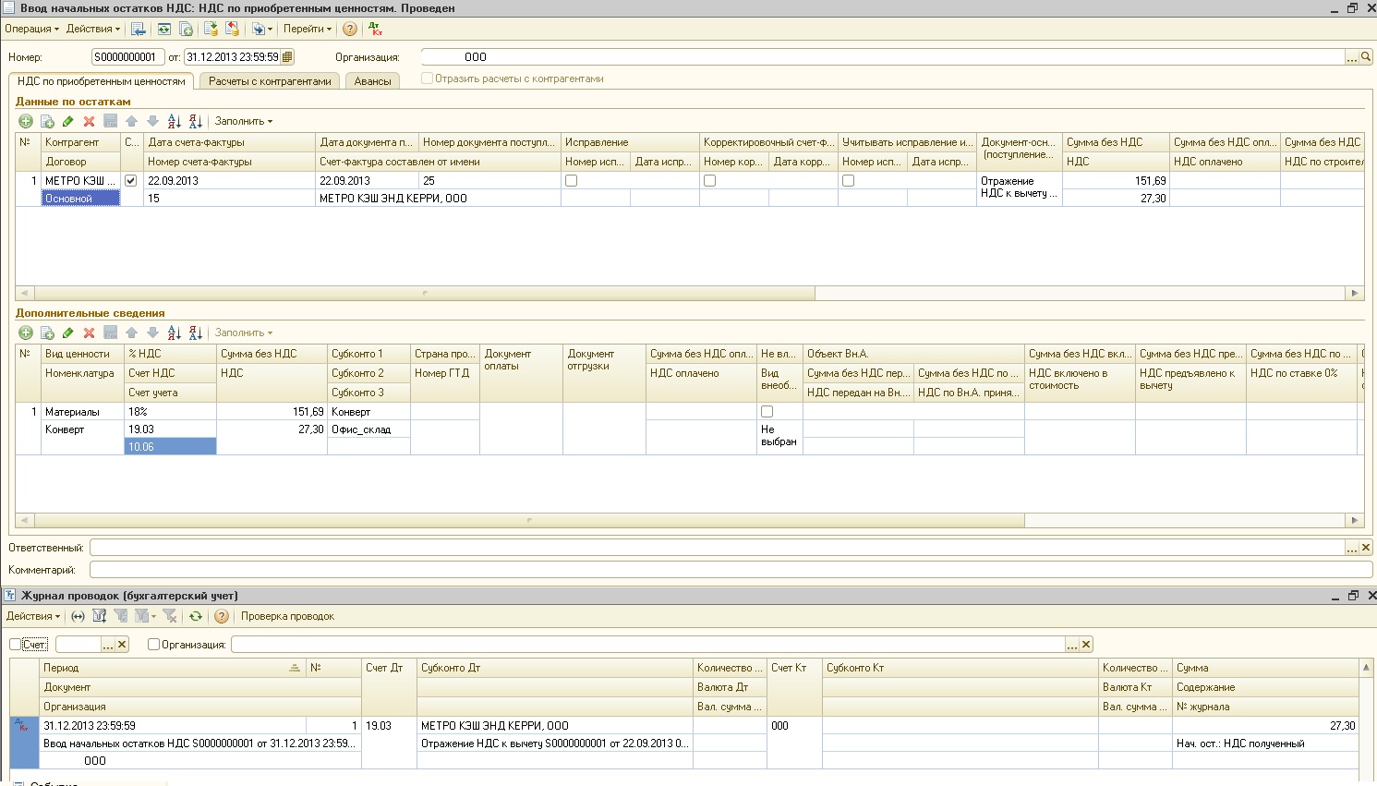Open Операция dropdown menu

(31, 29)
